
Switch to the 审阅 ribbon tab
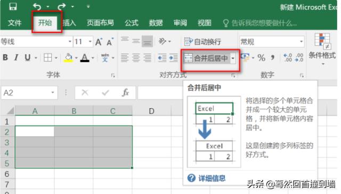coord(180,23)
